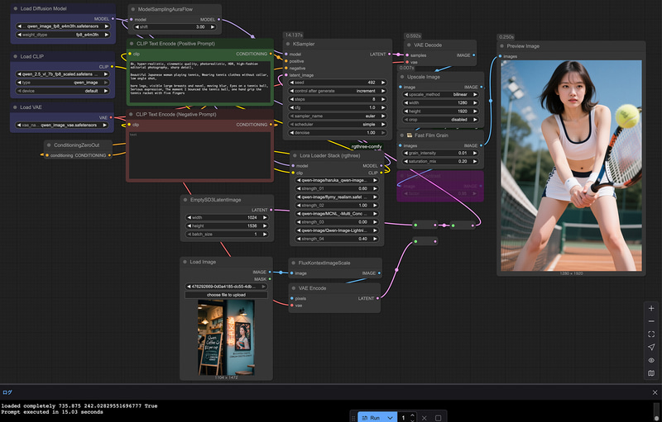662x422 pixels.
Task: Click the rgthree-comfy badge label
Action: click(367, 146)
